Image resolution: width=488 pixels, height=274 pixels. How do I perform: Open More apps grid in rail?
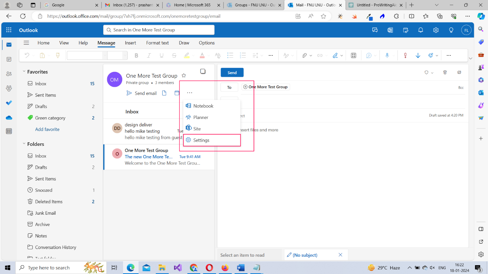coord(9,131)
